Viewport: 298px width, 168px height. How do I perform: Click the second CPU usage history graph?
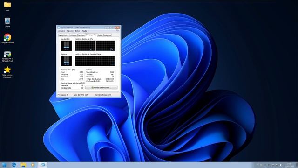(106, 46)
